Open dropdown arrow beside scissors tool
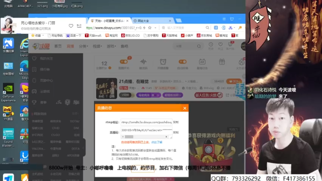The width and height of the screenshot is (322, 181). tap(234, 28)
